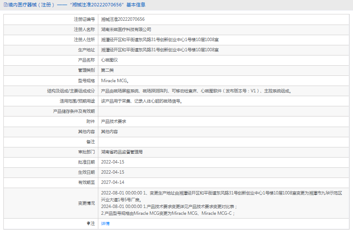Screen dimensions: 353x233
Task: Click change entry dated 2022-08-01
Action: coord(222,196)
